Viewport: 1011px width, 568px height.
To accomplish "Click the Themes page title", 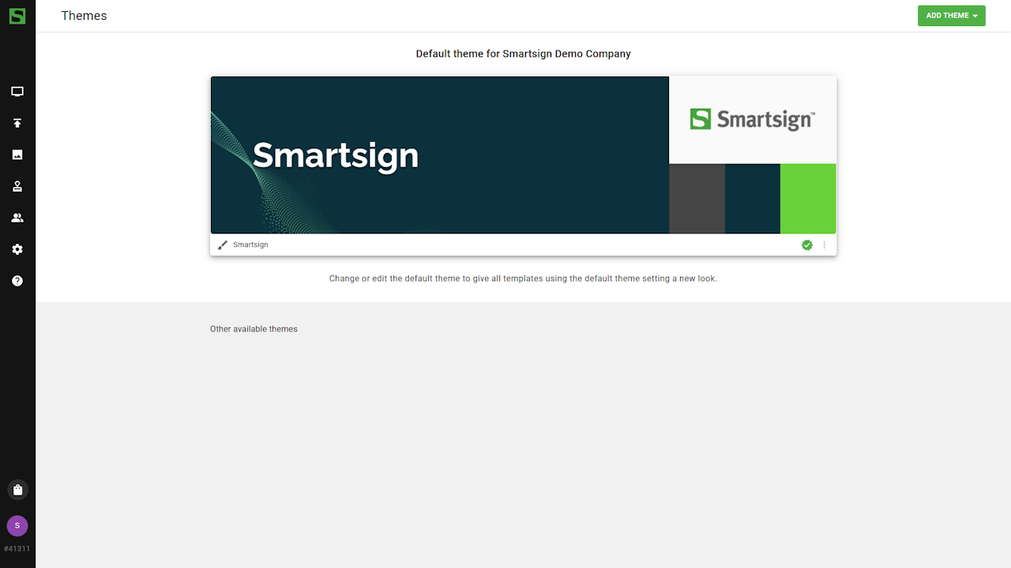I will click(84, 16).
